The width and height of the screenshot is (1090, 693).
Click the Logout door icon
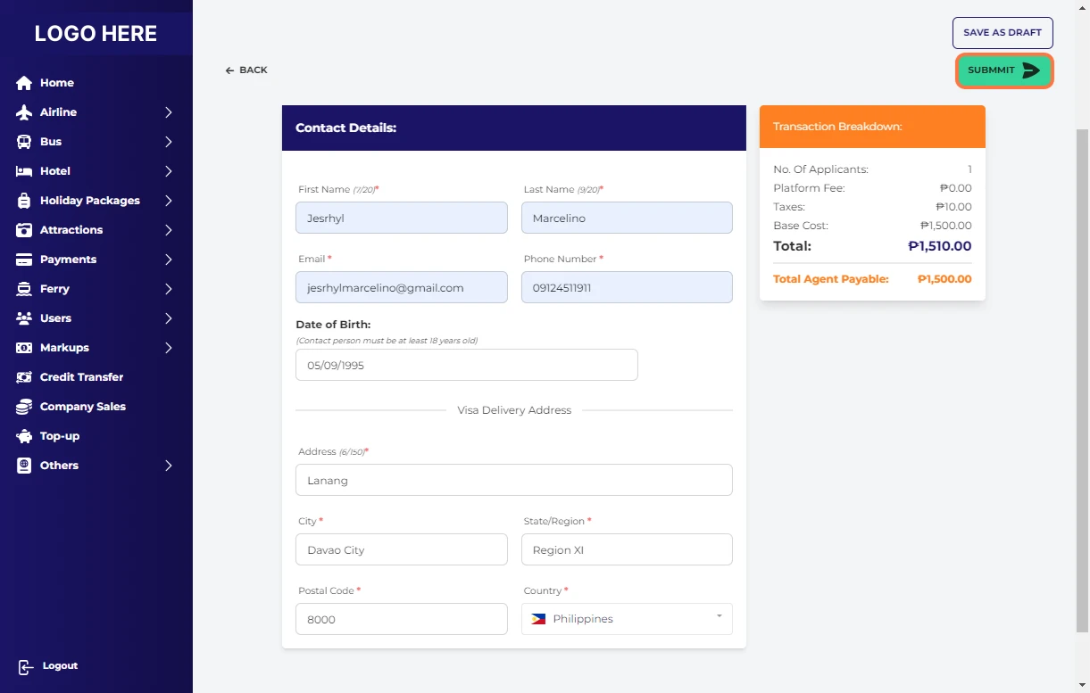26,666
